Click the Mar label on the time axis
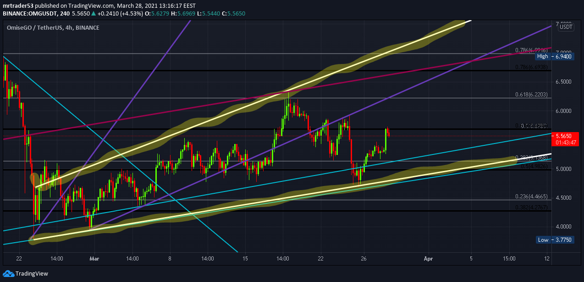The width and height of the screenshot is (584, 282). pyautogui.click(x=94, y=259)
